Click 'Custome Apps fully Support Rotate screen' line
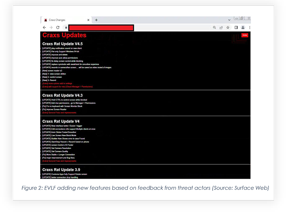The height and width of the screenshot is (212, 286). click(65, 174)
